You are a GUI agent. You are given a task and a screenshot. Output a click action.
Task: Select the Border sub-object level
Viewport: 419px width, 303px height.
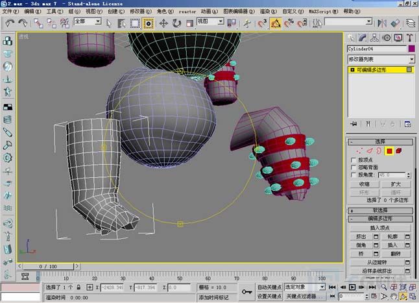point(379,151)
